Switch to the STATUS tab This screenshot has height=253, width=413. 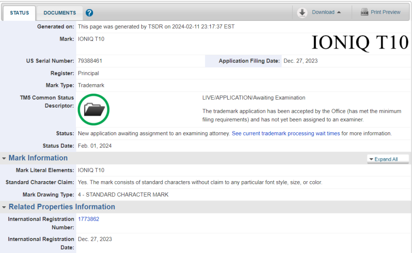(19, 13)
